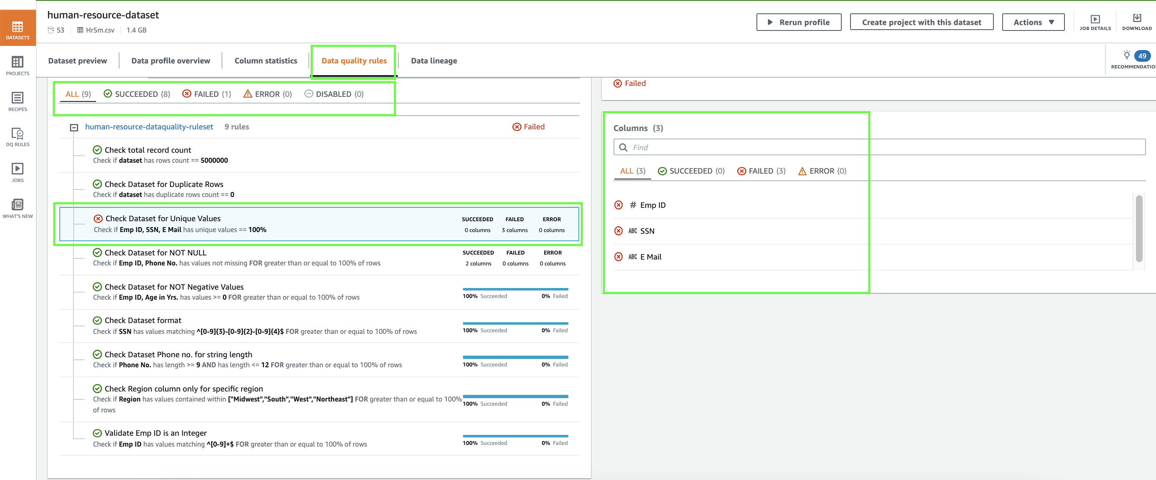The height and width of the screenshot is (480, 1156).
Task: Switch to the Column statistics tab
Action: [x=266, y=61]
